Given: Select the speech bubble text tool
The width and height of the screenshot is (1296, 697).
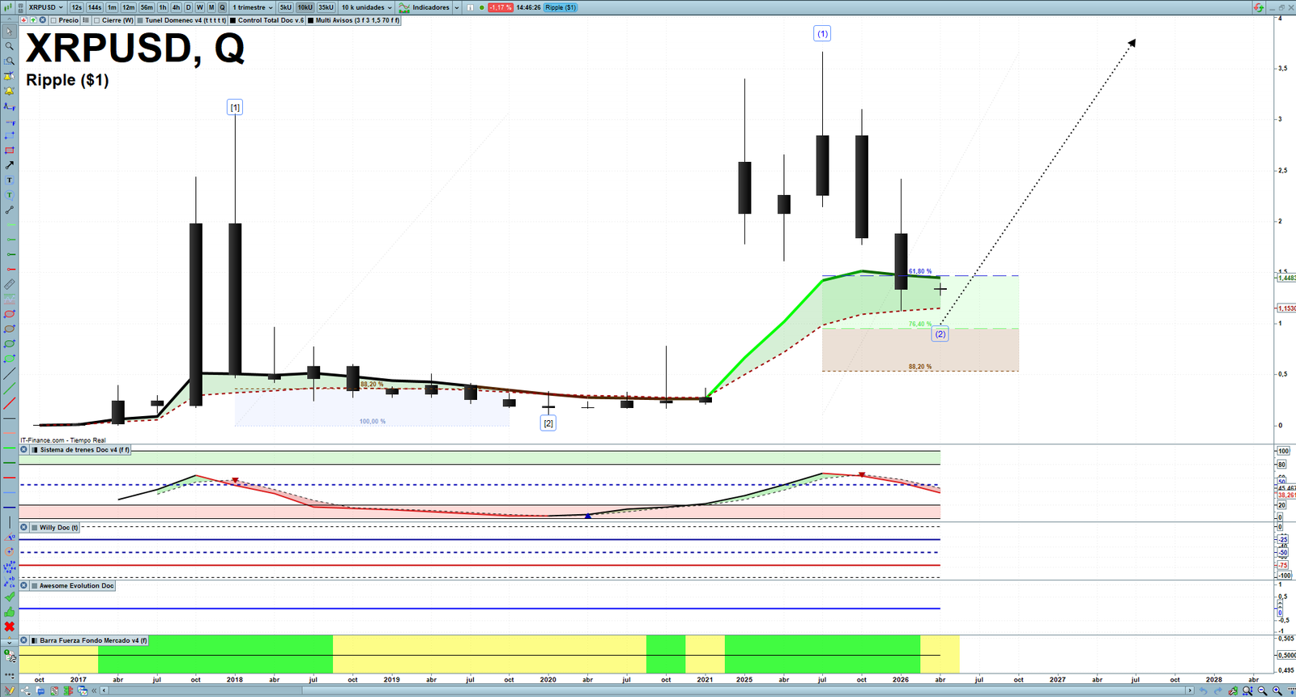Looking at the screenshot, I should click(10, 195).
